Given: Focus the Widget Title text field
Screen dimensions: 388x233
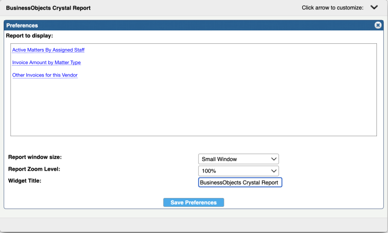Looking at the screenshot, I should pos(240,183).
